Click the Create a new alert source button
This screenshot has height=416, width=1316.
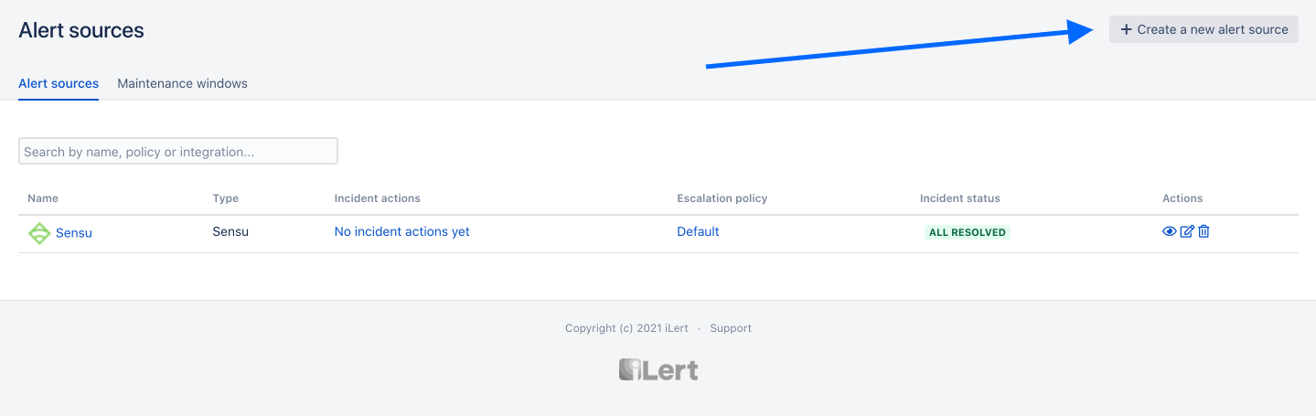pos(1204,29)
